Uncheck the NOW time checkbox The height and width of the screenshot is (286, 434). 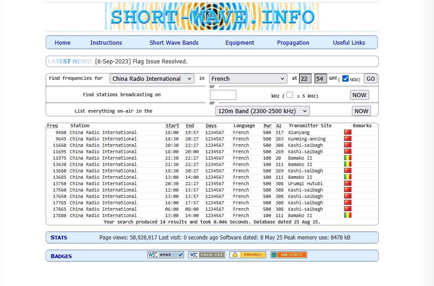[x=345, y=78]
